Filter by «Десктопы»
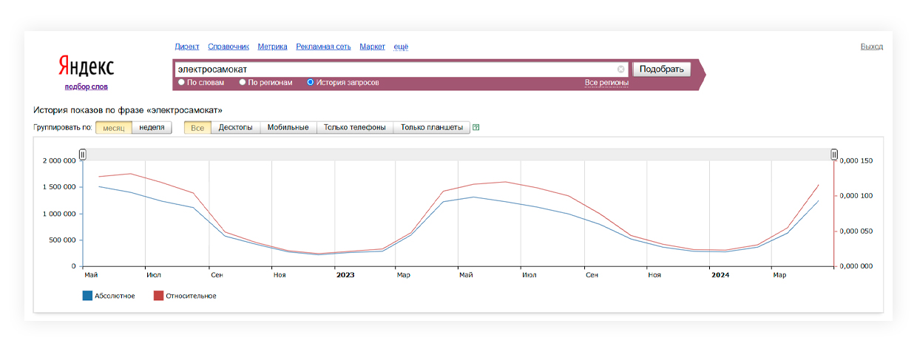This screenshot has width=917, height=352. 235,127
